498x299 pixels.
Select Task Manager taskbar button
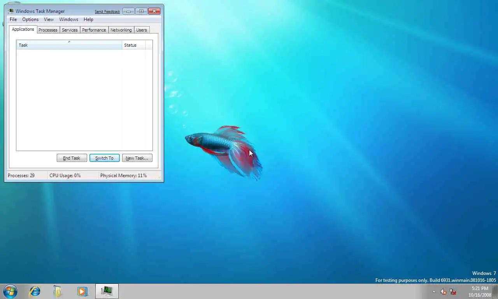(x=107, y=291)
